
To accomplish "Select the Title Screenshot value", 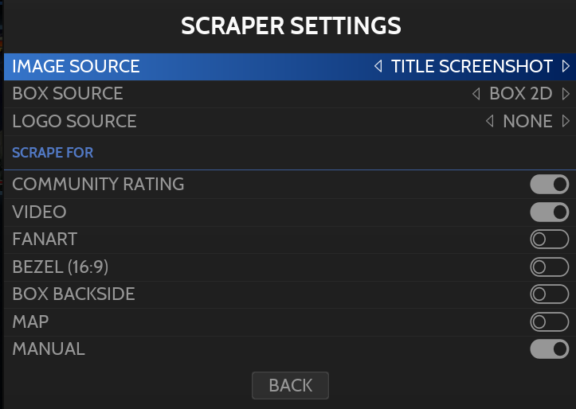I will (x=472, y=67).
